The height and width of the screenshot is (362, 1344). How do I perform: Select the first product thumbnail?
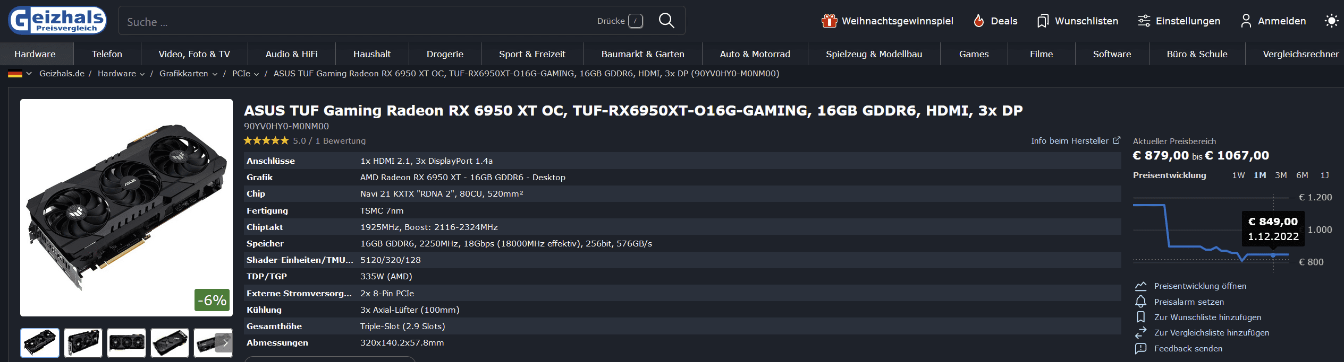click(40, 342)
